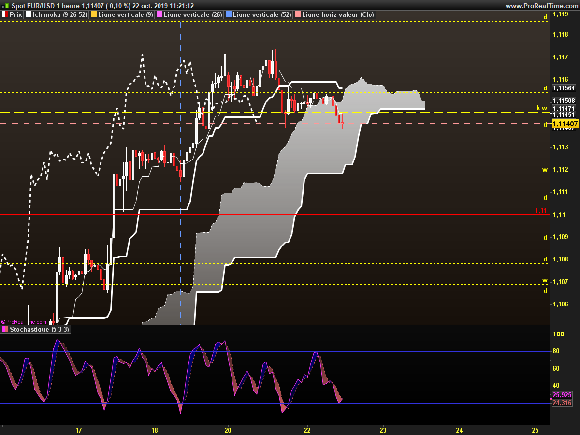This screenshot has height=435, width=580.
Task: Click date 22 on the time axis
Action: 307,430
